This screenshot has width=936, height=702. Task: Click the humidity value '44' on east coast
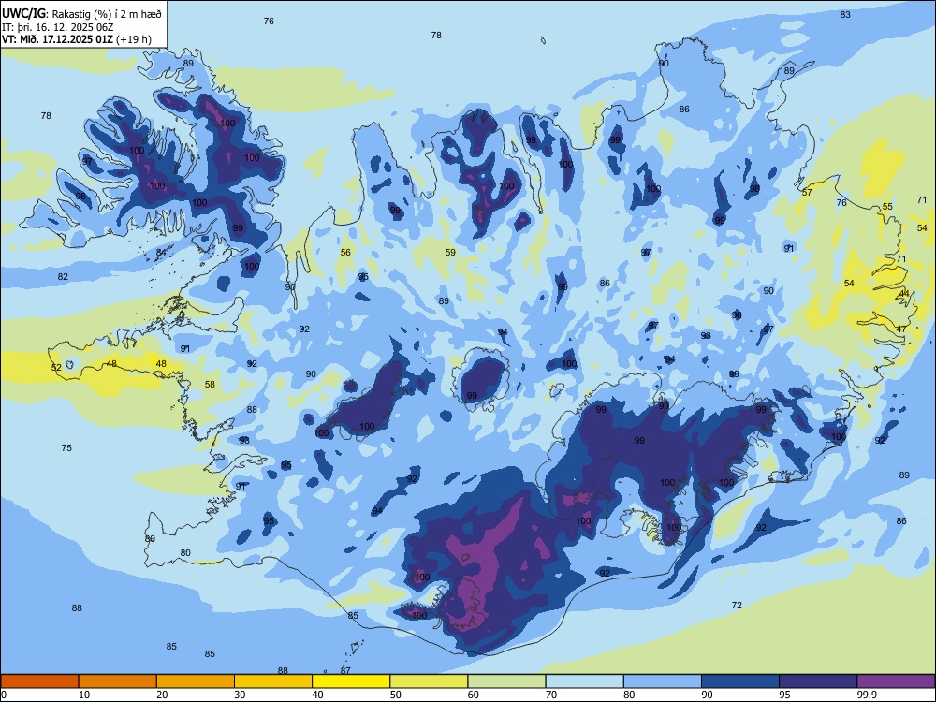(x=904, y=293)
